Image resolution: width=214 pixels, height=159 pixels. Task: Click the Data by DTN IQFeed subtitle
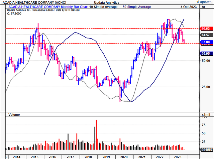(68, 10)
